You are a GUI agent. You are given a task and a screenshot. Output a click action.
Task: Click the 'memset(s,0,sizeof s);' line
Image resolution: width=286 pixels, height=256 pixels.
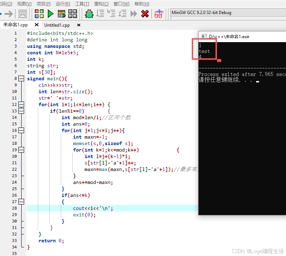coord(103,143)
